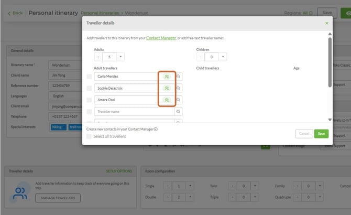The image size is (351, 215).
Task: Click contact icon beside Sophie Delacroix
Action: [x=167, y=88]
